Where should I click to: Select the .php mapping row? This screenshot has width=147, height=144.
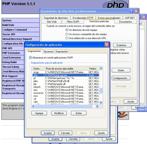click(66, 75)
